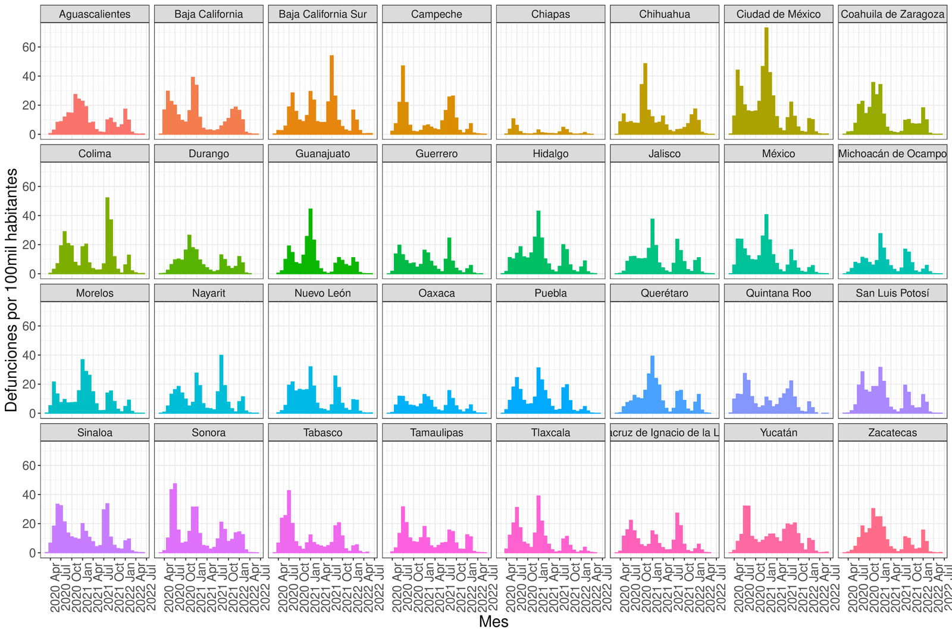Click the tallest bar in Campeche chart
Image resolution: width=952 pixels, height=635 pixels.
point(403,100)
